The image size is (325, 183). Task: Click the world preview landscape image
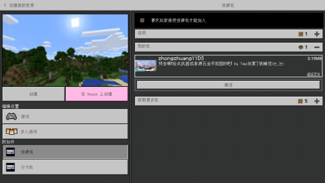click(x=65, y=50)
